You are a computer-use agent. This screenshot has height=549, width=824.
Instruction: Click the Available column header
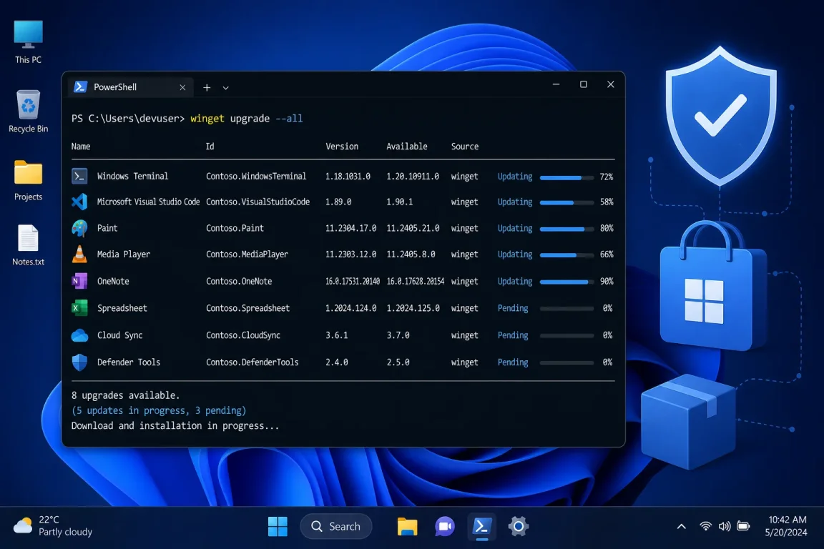(x=407, y=147)
